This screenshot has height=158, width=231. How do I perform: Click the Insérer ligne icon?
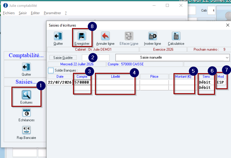point(152,36)
